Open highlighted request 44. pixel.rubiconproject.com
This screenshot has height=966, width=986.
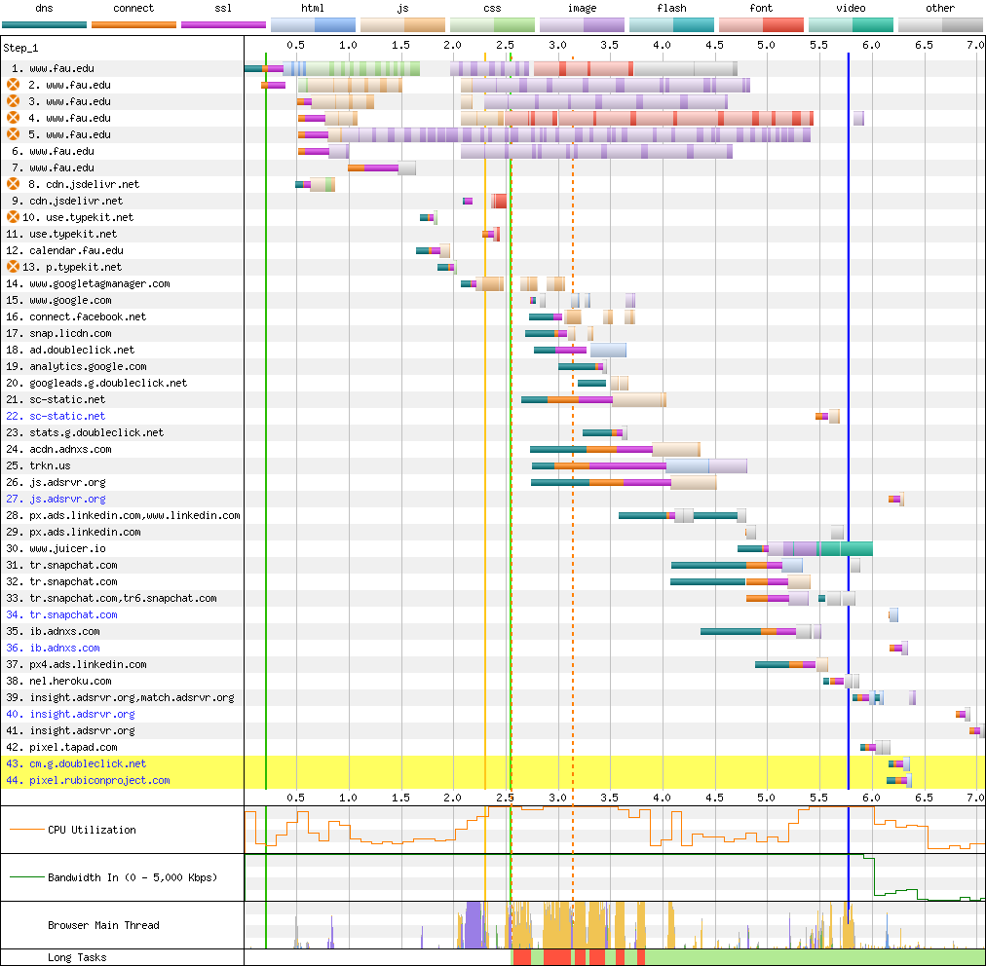point(88,781)
